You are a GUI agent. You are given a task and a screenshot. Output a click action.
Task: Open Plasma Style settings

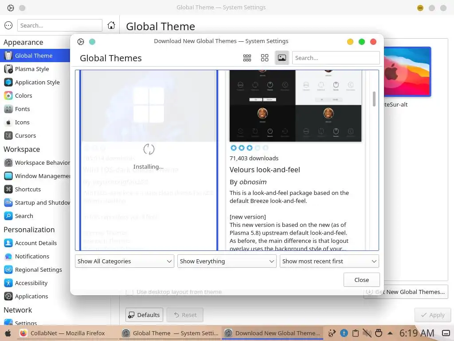click(x=35, y=69)
